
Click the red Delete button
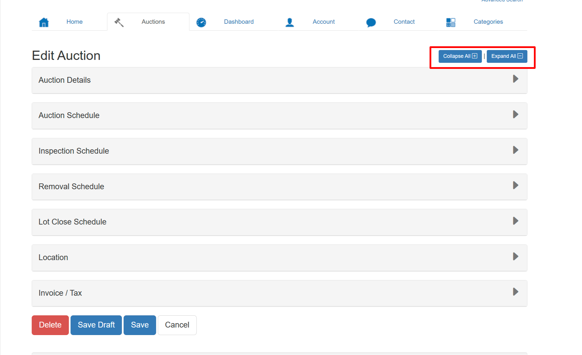pyautogui.click(x=50, y=325)
